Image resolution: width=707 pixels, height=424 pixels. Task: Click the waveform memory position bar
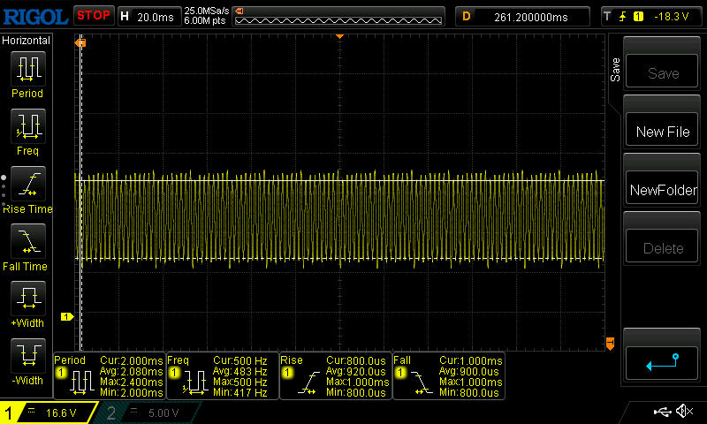point(339,16)
